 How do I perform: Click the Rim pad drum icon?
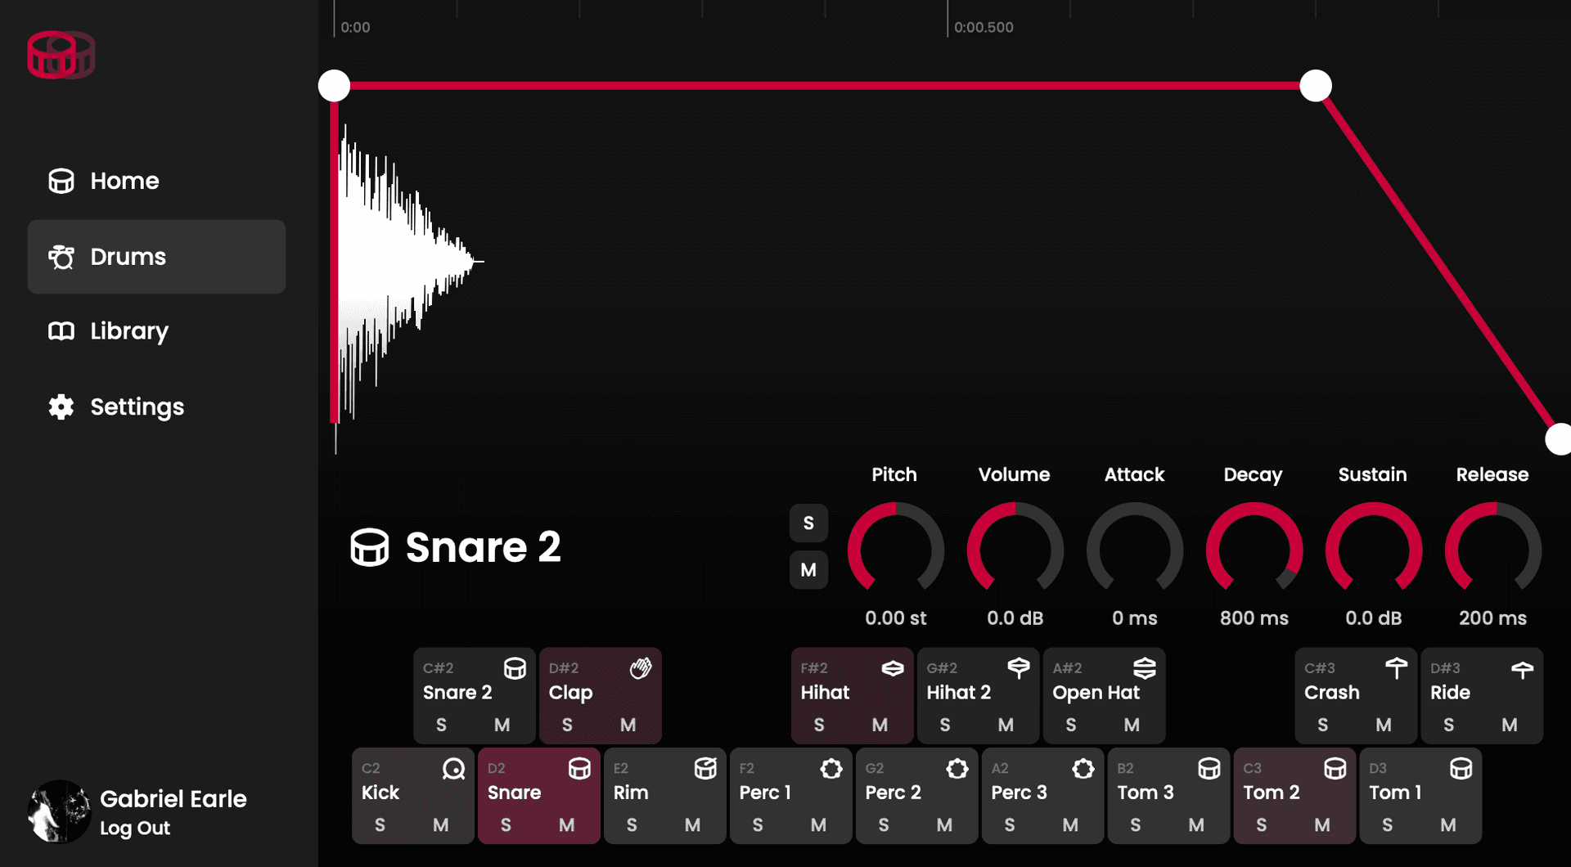click(705, 769)
